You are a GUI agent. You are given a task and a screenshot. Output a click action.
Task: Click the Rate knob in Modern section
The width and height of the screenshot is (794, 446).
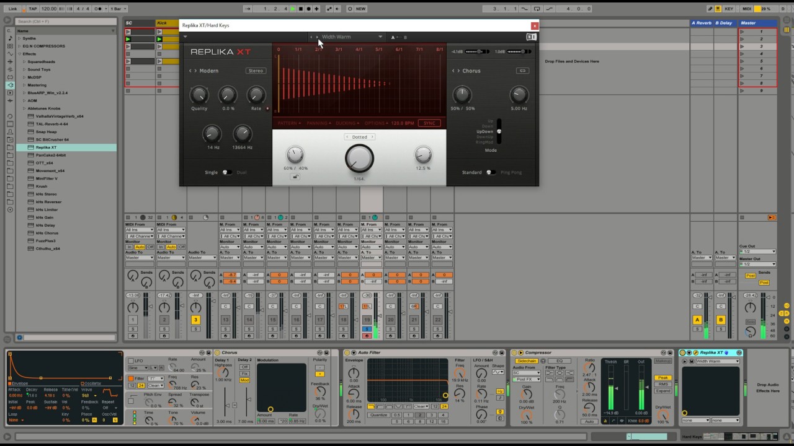[256, 95]
